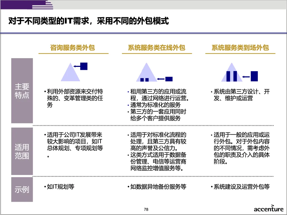Click bullet 租用第三方的应用或流程
The height and width of the screenshot is (215, 287).
158,95
